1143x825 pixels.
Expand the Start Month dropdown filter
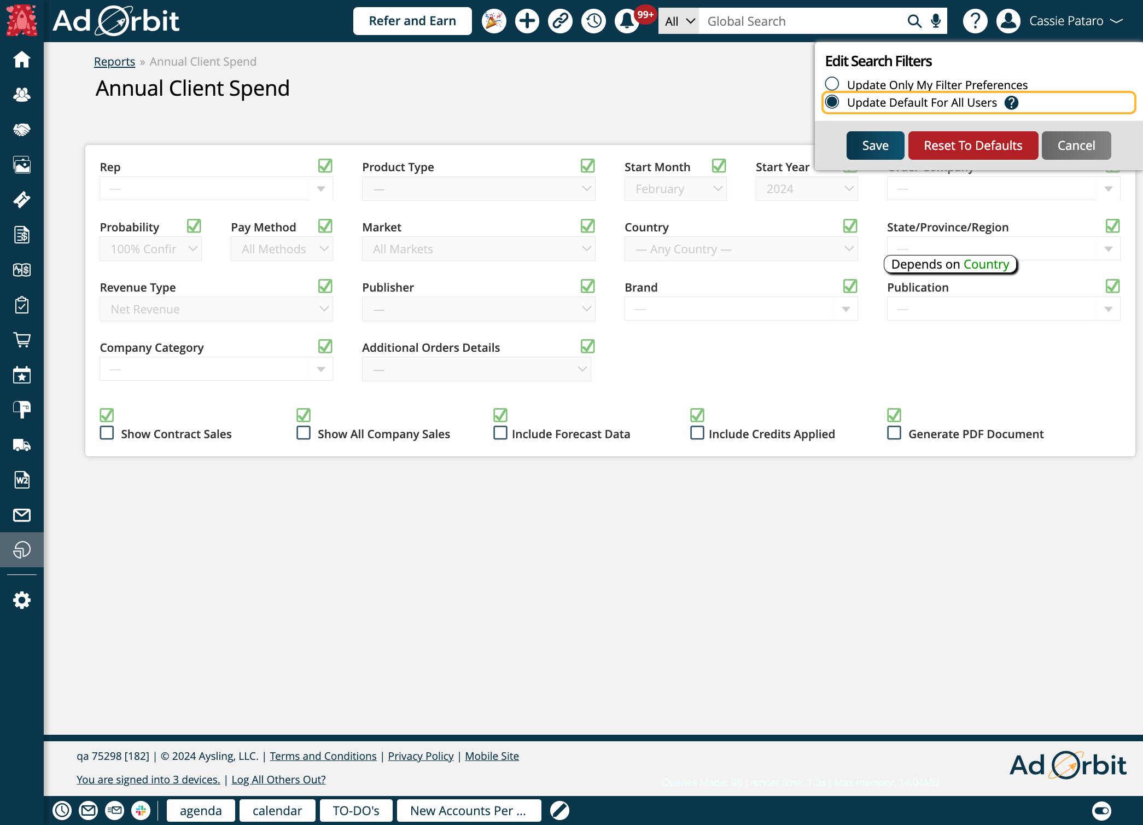[x=676, y=188]
